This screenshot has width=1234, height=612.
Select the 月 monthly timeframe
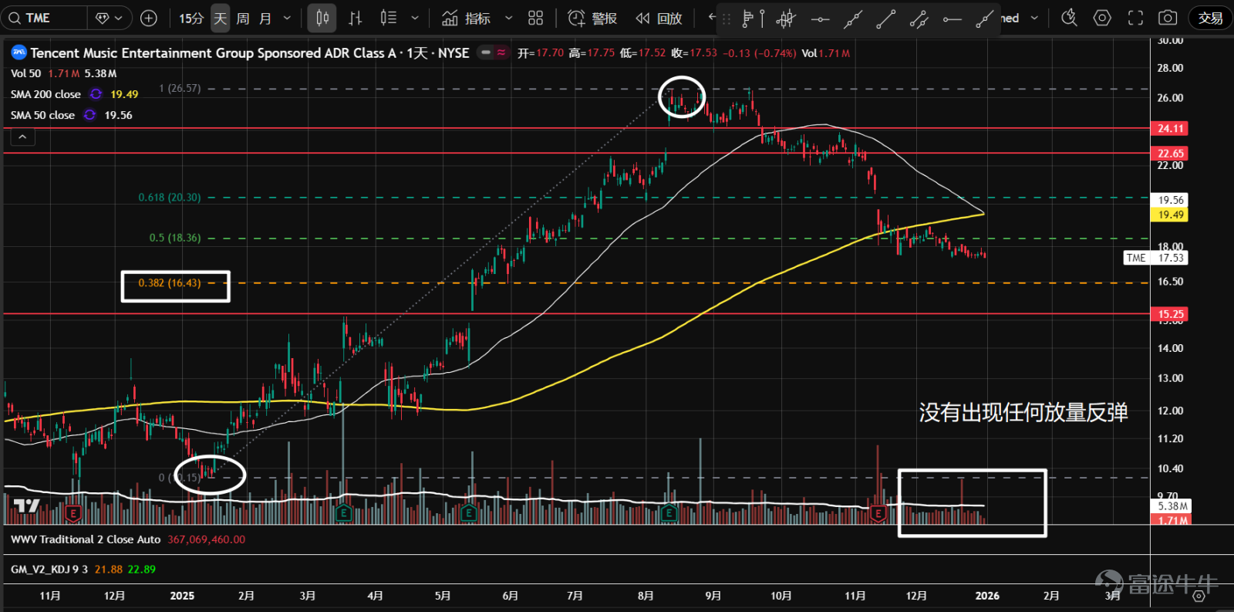[x=265, y=18]
